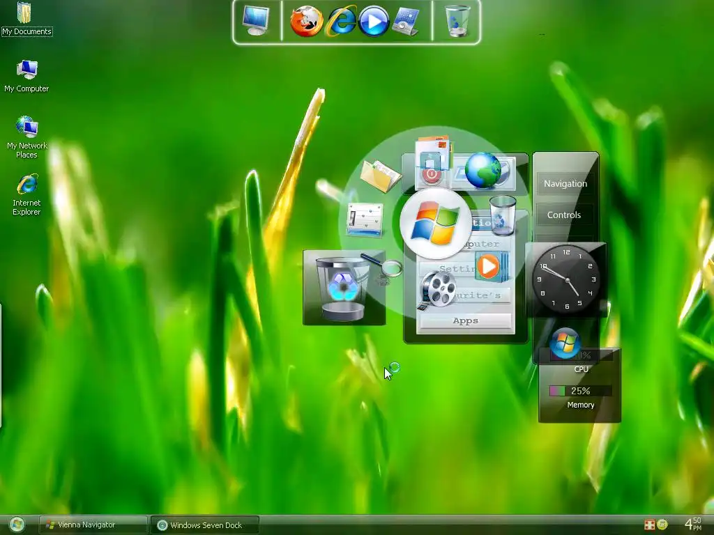This screenshot has height=535, width=714.
Task: Click the 'Memory' label text
Action: [x=581, y=405]
